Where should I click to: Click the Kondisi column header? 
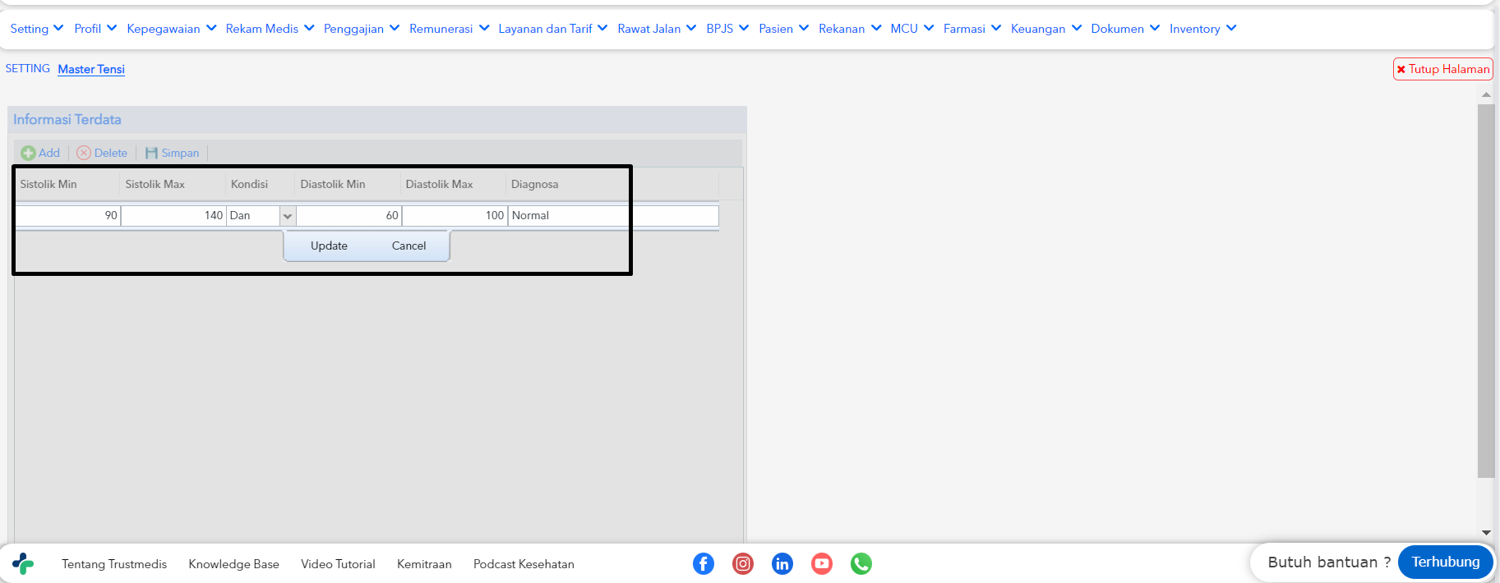click(x=261, y=184)
